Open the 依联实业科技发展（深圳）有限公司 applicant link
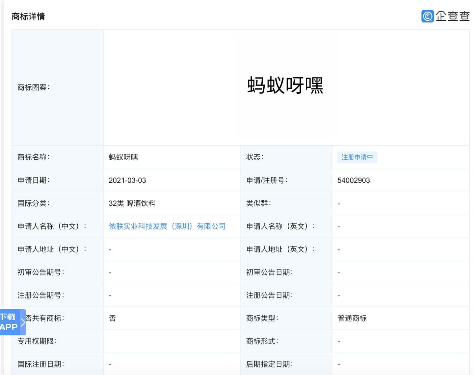 pos(167,226)
